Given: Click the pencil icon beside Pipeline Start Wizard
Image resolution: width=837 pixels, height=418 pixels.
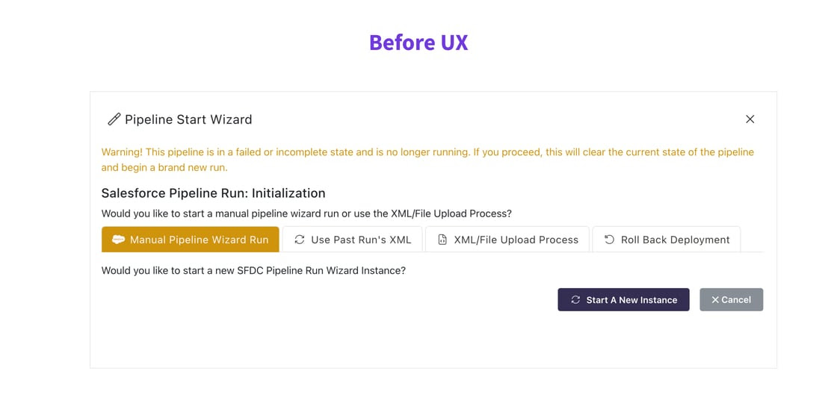Looking at the screenshot, I should [x=114, y=119].
